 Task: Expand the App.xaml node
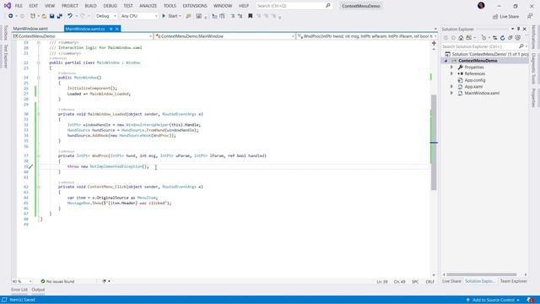pos(452,86)
